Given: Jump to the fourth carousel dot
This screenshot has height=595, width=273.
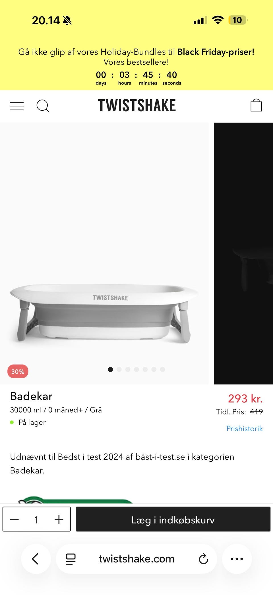Looking at the screenshot, I should click(136, 369).
